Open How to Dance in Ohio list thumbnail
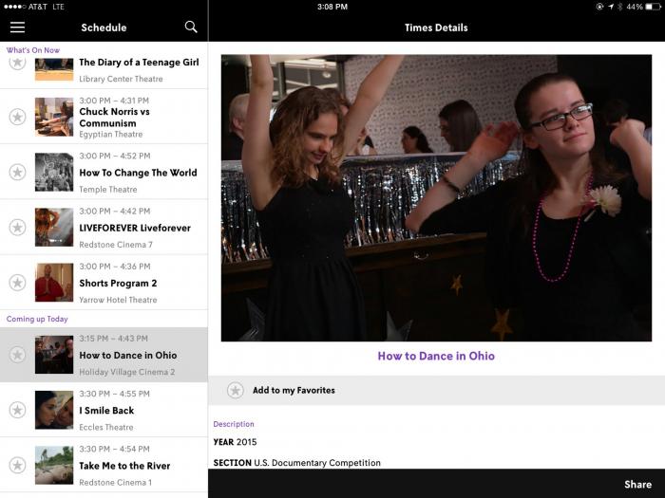Viewport: 665px width, 498px height. tap(54, 355)
